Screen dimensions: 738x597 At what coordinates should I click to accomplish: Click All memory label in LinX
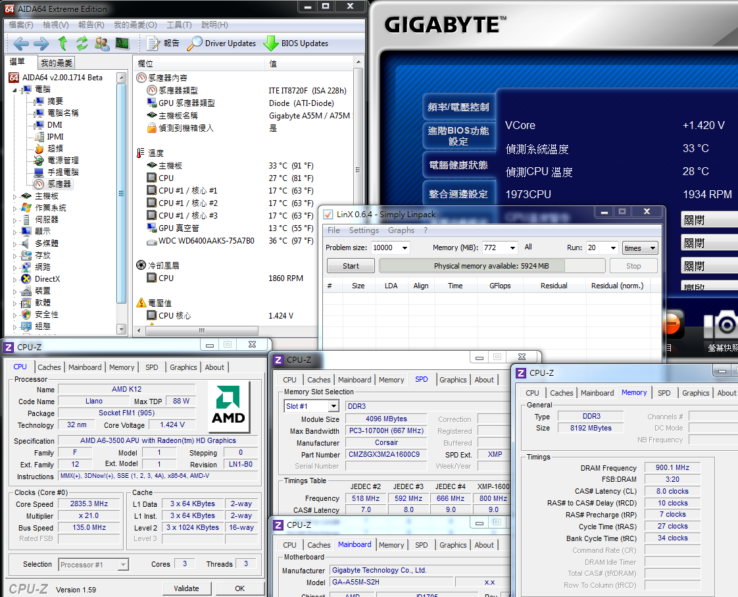click(528, 247)
